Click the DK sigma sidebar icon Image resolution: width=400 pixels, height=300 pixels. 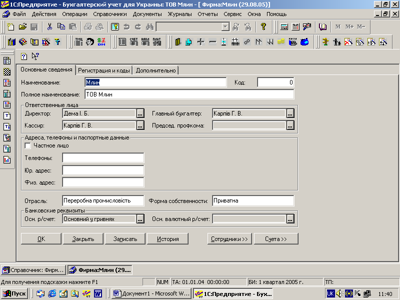[x=7, y=82]
